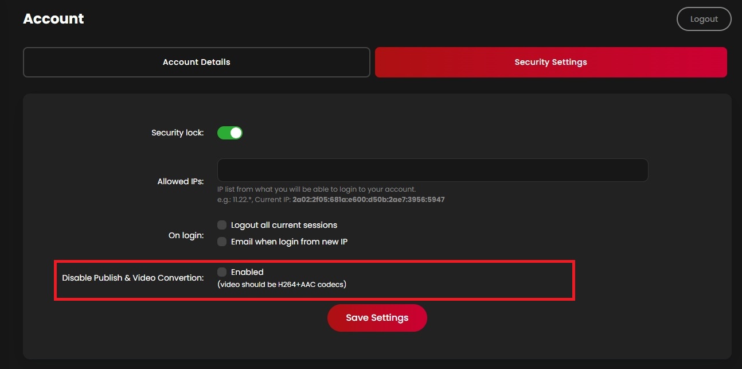Tick the Logout all current sessions checkbox
Image resolution: width=742 pixels, height=369 pixels.
click(222, 225)
